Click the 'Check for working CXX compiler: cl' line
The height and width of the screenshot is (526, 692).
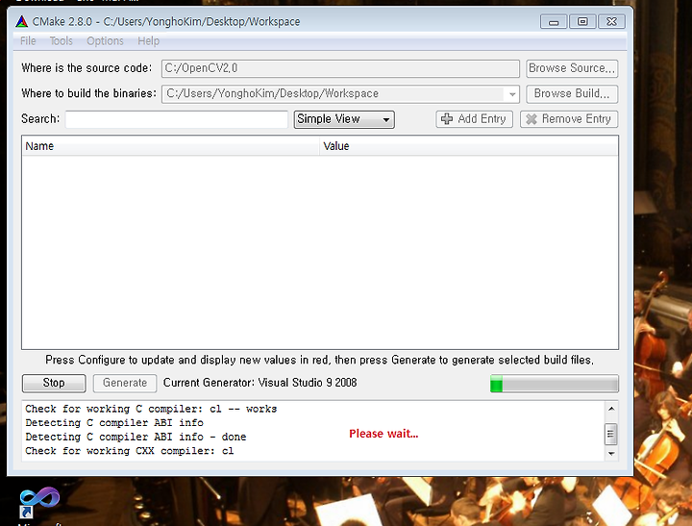(130, 451)
